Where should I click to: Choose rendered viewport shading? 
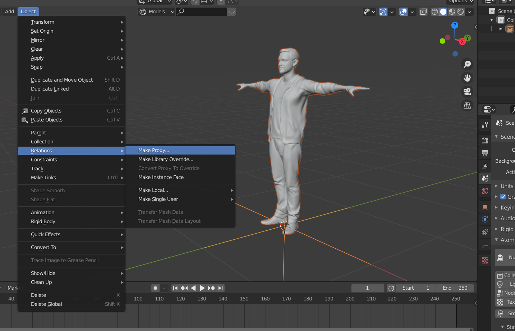[x=460, y=12]
